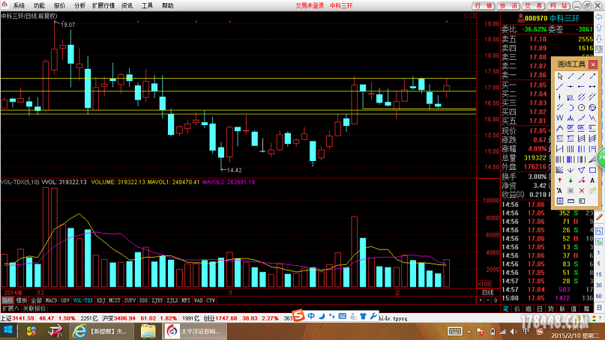The image size is (605, 340).
Task: Select the 价 price distribution tab
Action: (517, 309)
